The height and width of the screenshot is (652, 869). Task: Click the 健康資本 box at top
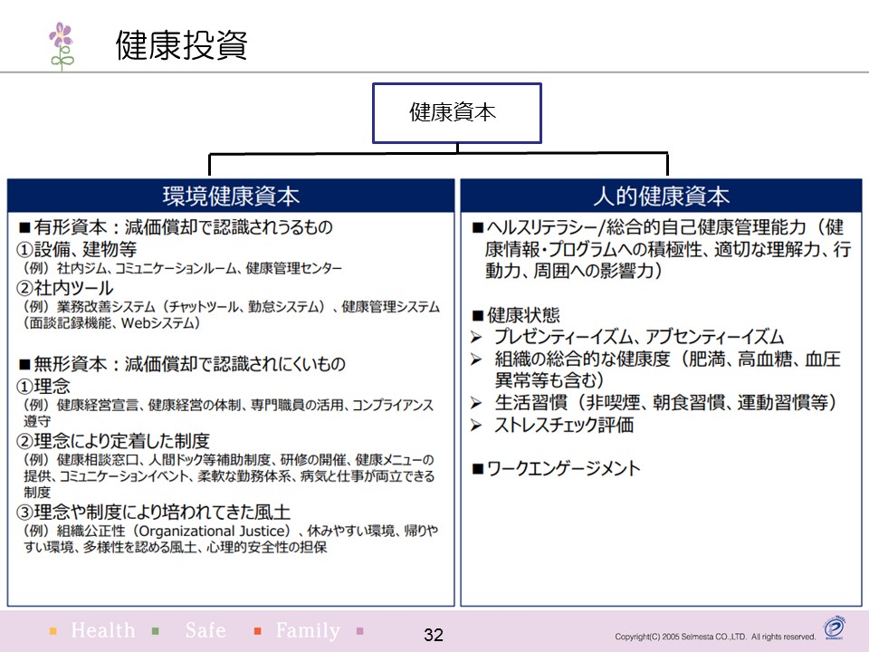(456, 113)
